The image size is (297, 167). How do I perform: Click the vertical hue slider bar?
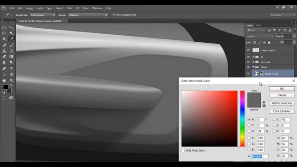click(242, 119)
